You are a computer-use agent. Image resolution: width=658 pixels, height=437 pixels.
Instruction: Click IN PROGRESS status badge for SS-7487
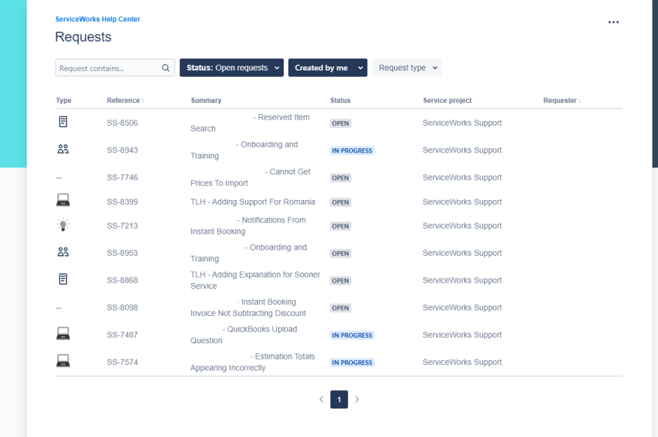(x=352, y=335)
